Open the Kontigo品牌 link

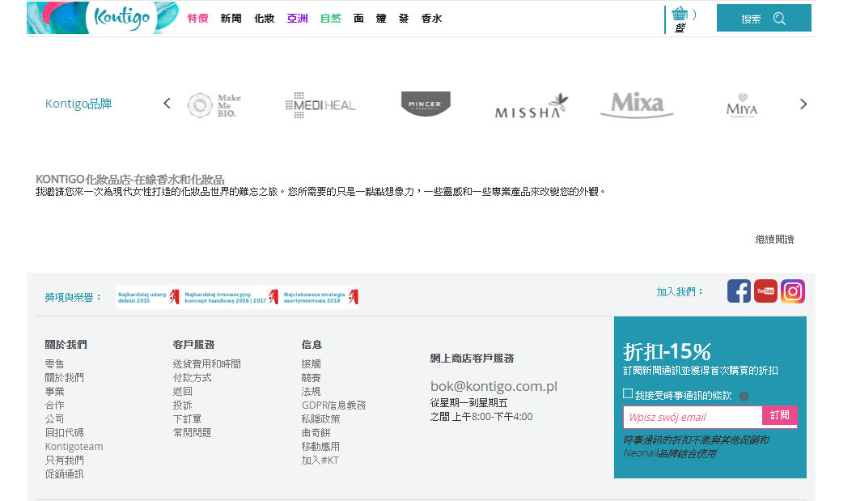point(78,104)
